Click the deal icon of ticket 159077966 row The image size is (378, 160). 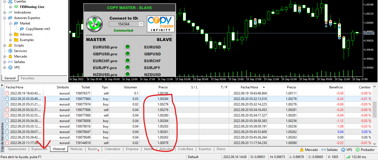pyautogui.click(x=7, y=99)
